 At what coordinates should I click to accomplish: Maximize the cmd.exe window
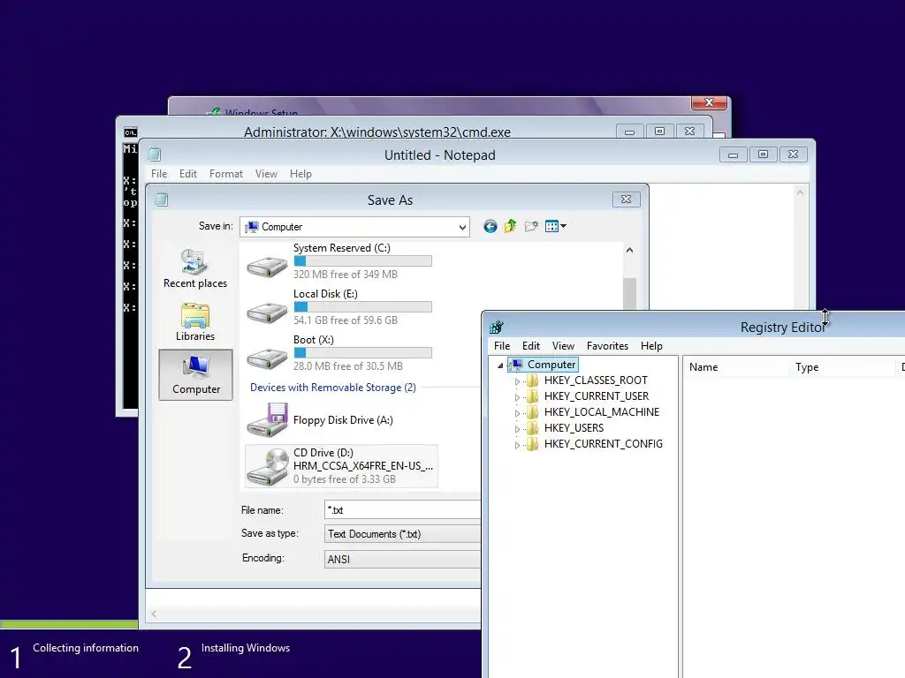click(659, 132)
